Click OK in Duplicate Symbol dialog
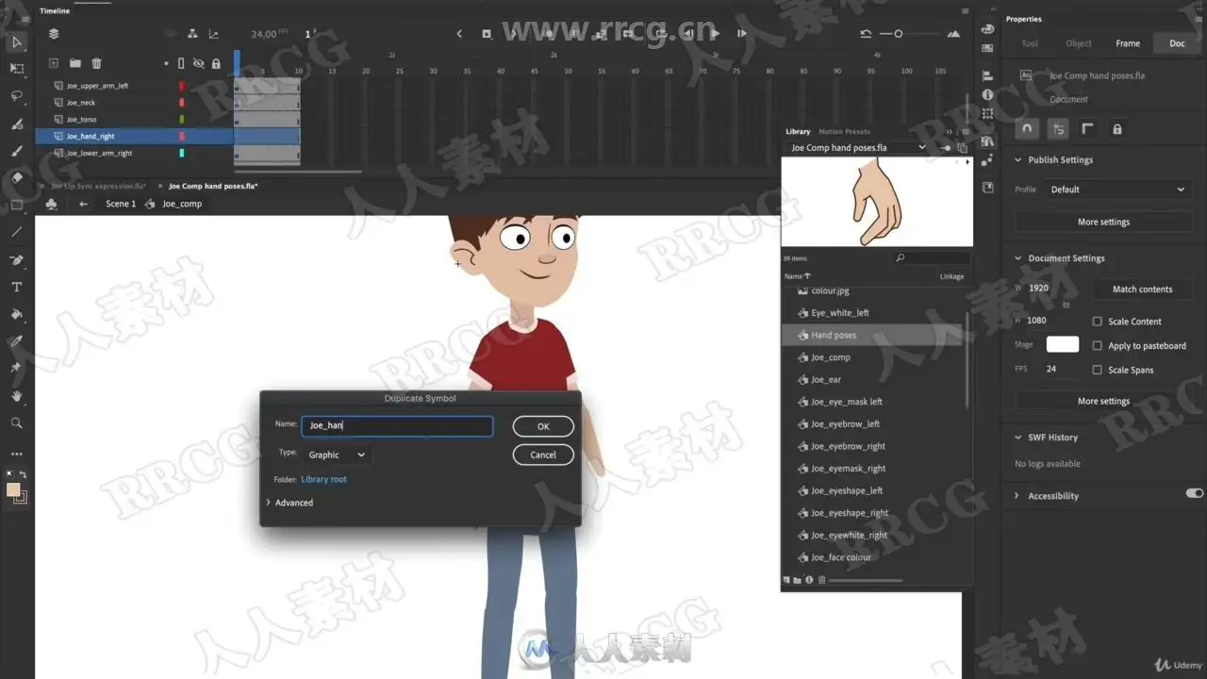This screenshot has width=1207, height=679. click(x=543, y=426)
